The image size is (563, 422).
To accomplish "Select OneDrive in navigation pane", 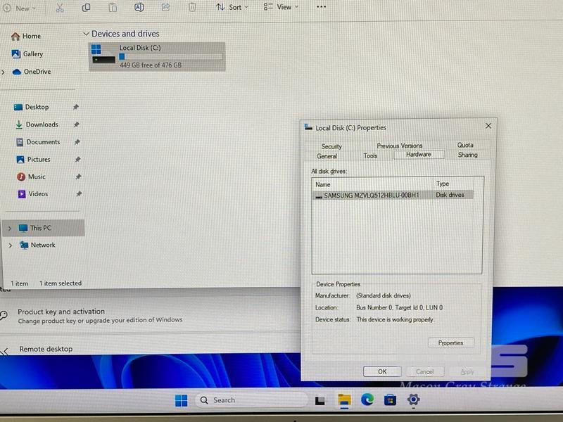I will [32, 72].
